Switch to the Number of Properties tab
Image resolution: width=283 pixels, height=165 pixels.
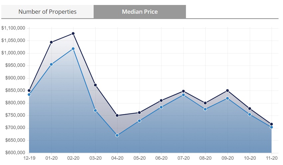[x=47, y=12]
